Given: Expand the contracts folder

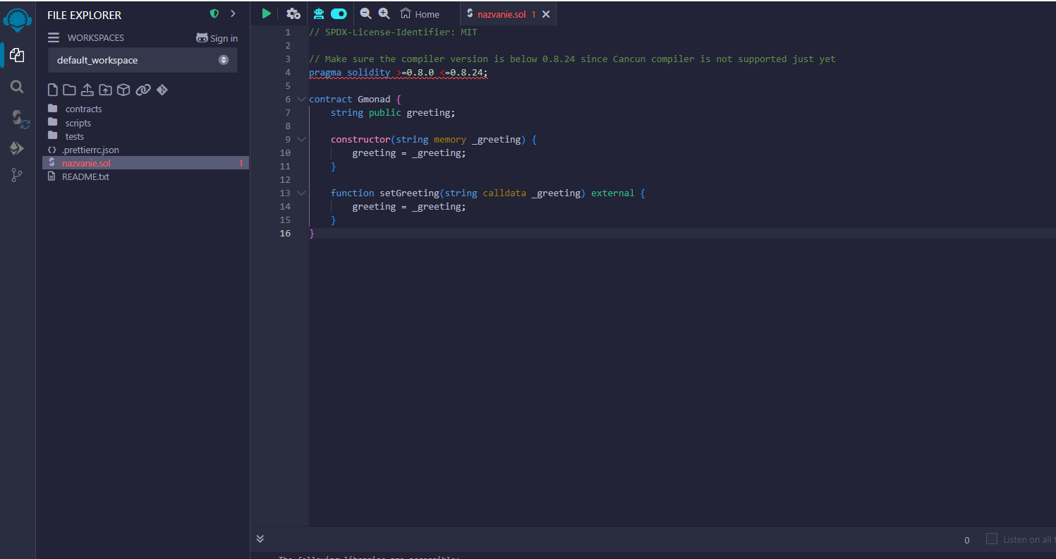Looking at the screenshot, I should 83,109.
